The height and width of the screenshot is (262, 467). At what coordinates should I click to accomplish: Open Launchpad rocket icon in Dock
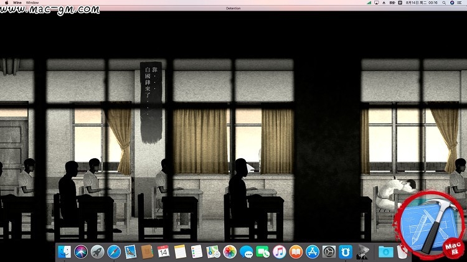(97, 252)
